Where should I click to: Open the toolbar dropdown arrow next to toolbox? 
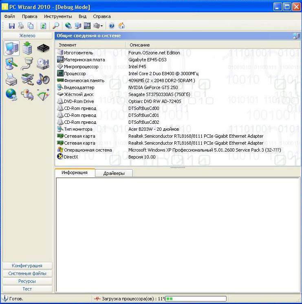click(x=101, y=26)
